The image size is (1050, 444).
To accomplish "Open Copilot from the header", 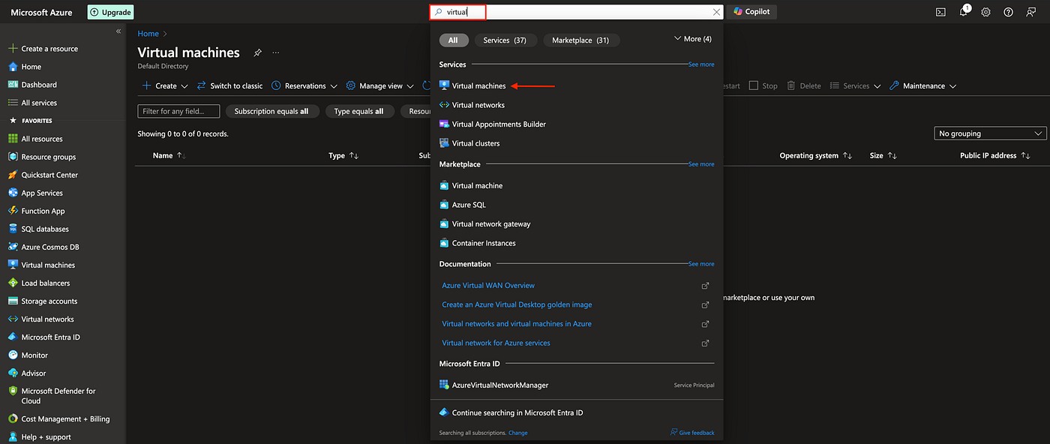I will point(751,12).
